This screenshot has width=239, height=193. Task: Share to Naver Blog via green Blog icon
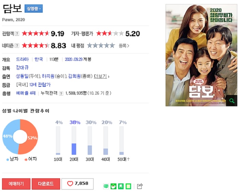tap(106, 186)
